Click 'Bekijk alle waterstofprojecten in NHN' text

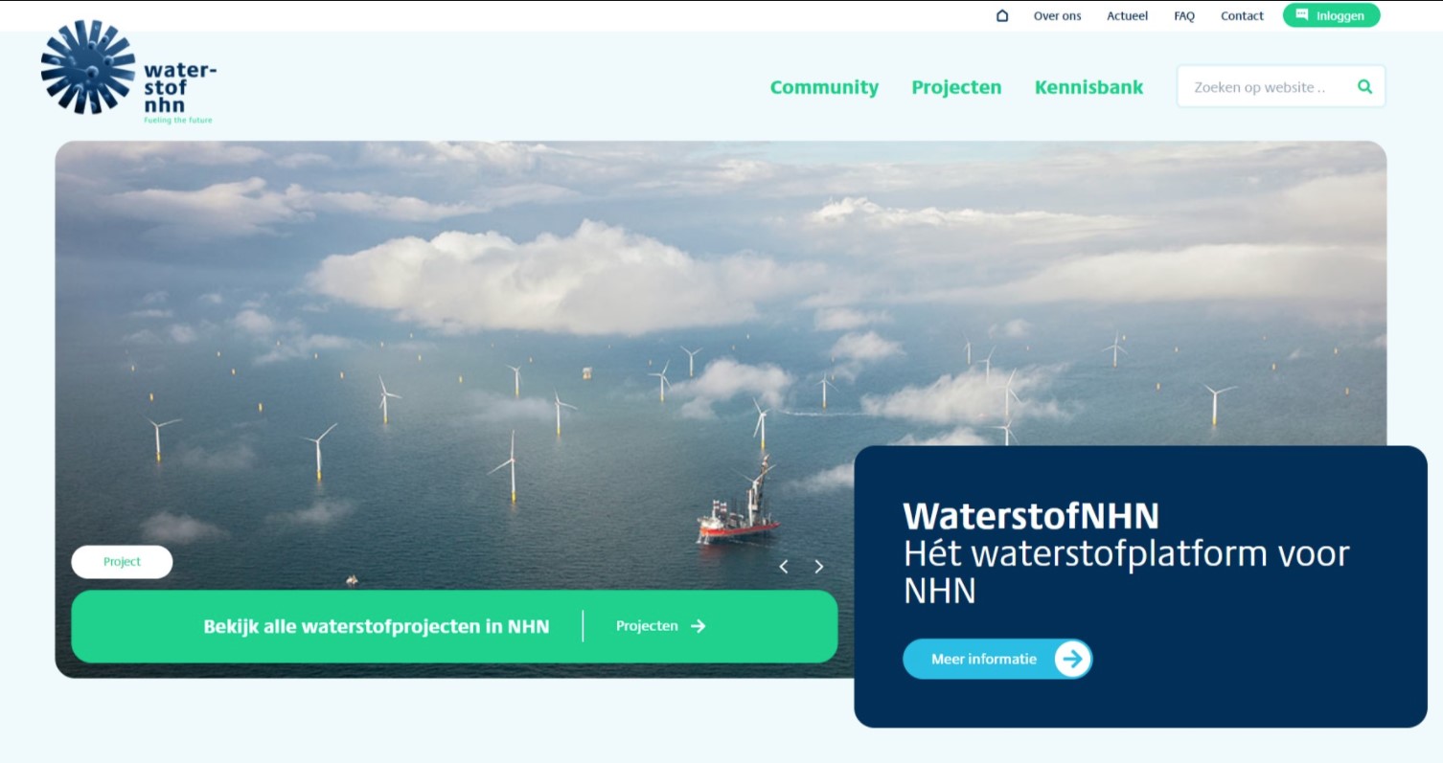coord(377,627)
